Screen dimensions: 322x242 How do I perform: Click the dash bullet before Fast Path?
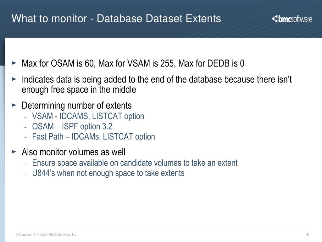point(25,137)
